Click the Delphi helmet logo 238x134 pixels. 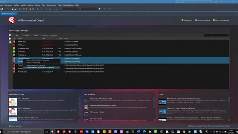[x=12, y=20]
